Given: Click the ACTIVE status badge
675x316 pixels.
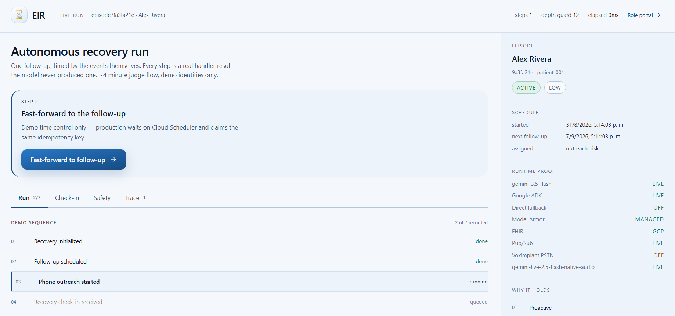Looking at the screenshot, I should [526, 88].
